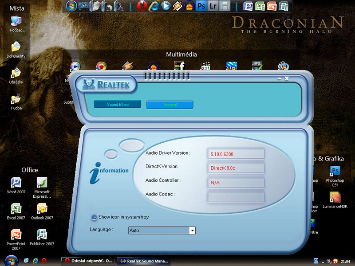This screenshot has width=355, height=266.
Task: Click the Audio Driver Version field
Action: point(236,154)
